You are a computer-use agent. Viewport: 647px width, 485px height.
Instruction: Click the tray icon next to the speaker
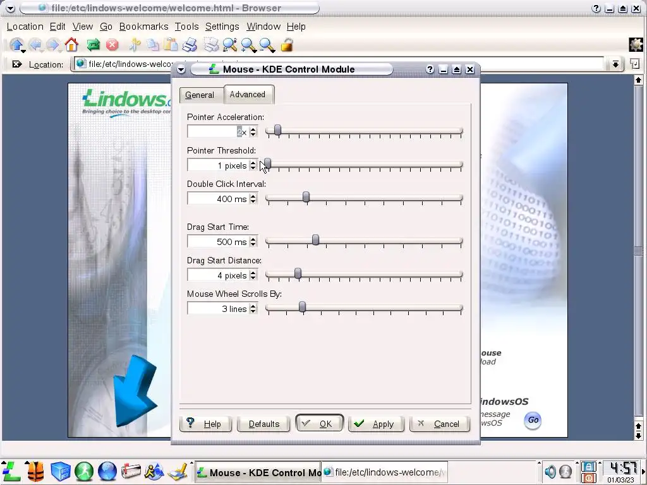coord(565,471)
